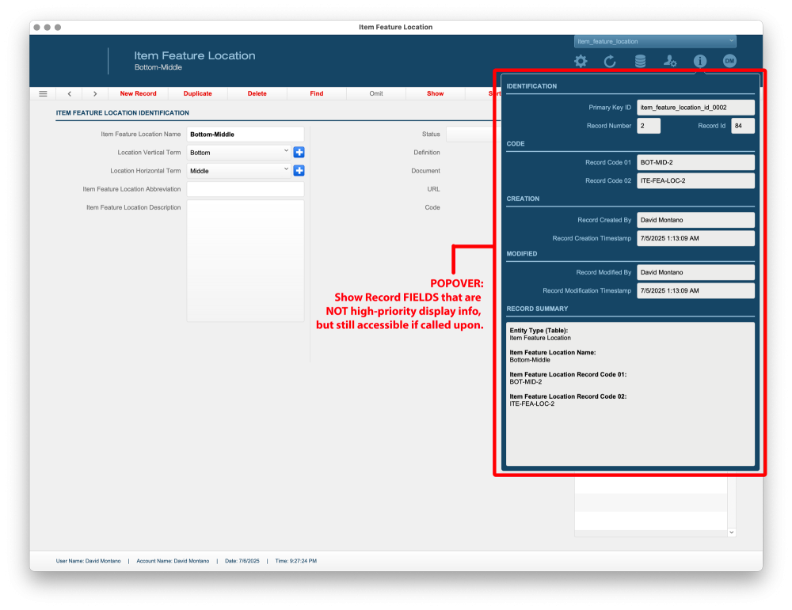
Task: Click the refresh records icon
Action: coord(610,61)
